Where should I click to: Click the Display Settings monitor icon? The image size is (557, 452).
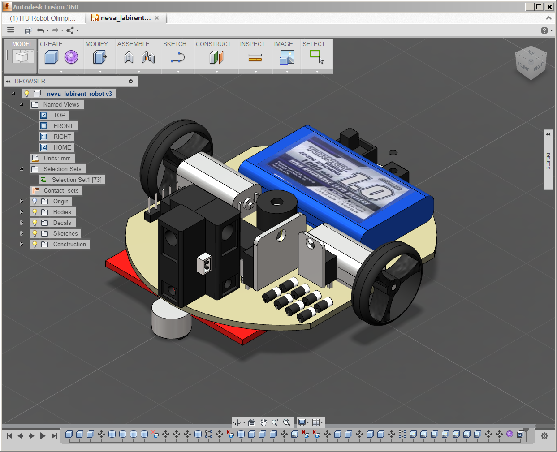302,422
